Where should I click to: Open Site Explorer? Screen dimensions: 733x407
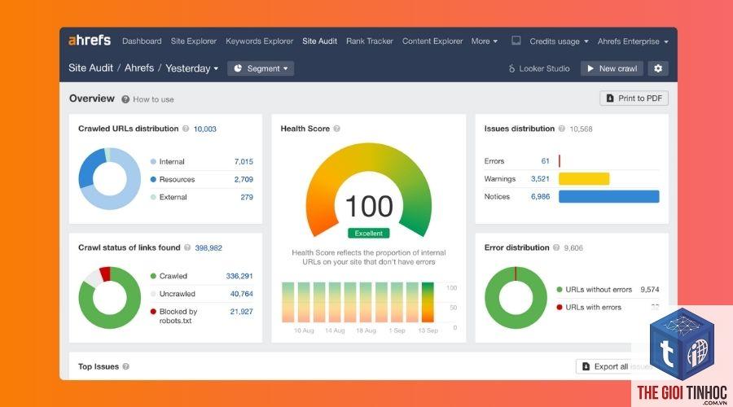(x=194, y=42)
